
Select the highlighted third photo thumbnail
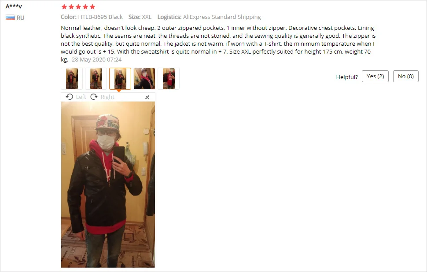tap(120, 79)
